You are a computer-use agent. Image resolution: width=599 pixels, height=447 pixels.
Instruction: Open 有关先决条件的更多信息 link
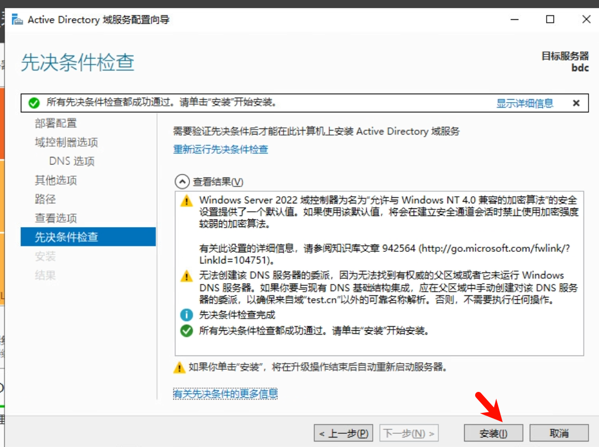(x=225, y=394)
